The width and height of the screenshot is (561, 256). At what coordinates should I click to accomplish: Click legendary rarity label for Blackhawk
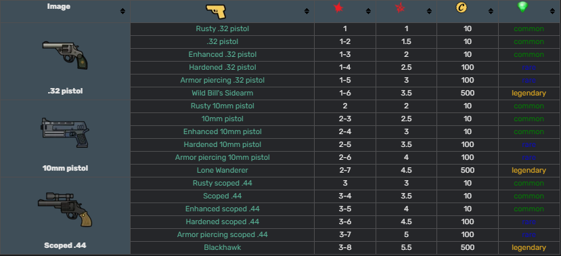[529, 247]
